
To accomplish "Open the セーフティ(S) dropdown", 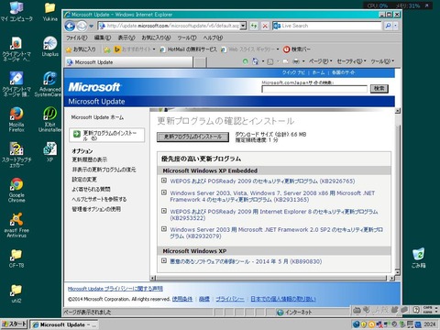I will (x=351, y=61).
